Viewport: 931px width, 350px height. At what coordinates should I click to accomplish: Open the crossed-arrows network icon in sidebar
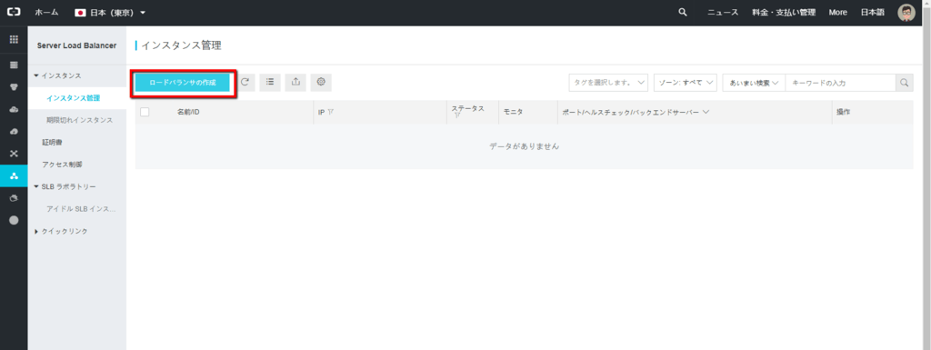[14, 154]
